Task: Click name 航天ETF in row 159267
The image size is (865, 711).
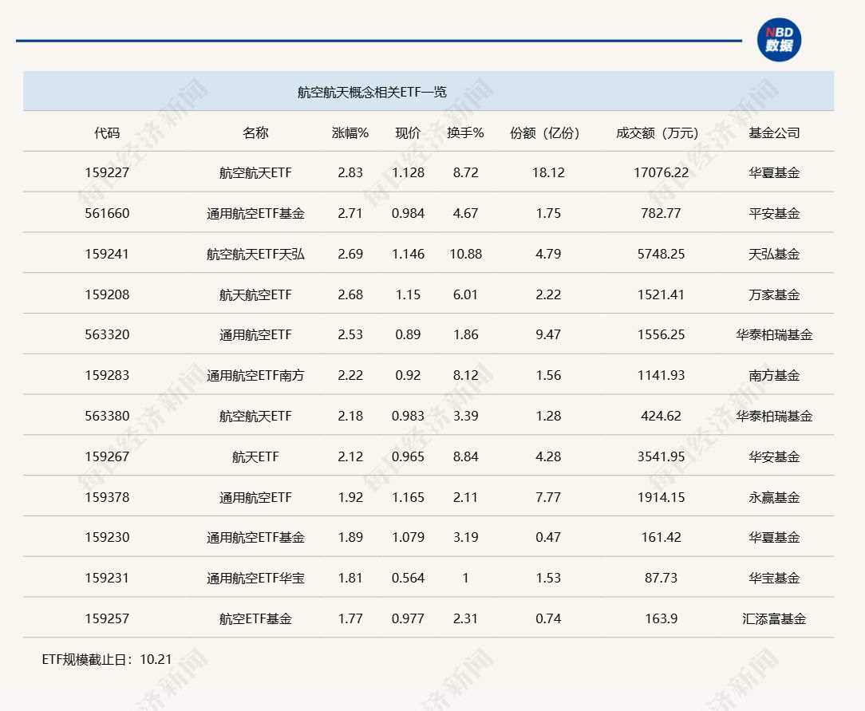Action: 255,456
